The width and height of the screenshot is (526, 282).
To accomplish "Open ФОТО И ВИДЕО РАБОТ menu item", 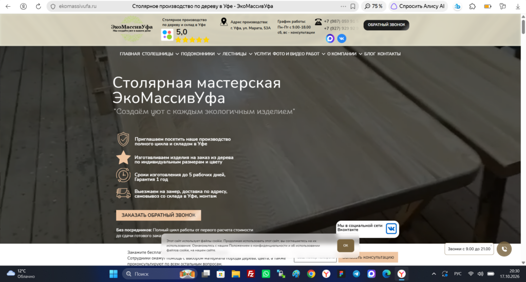I will (296, 53).
